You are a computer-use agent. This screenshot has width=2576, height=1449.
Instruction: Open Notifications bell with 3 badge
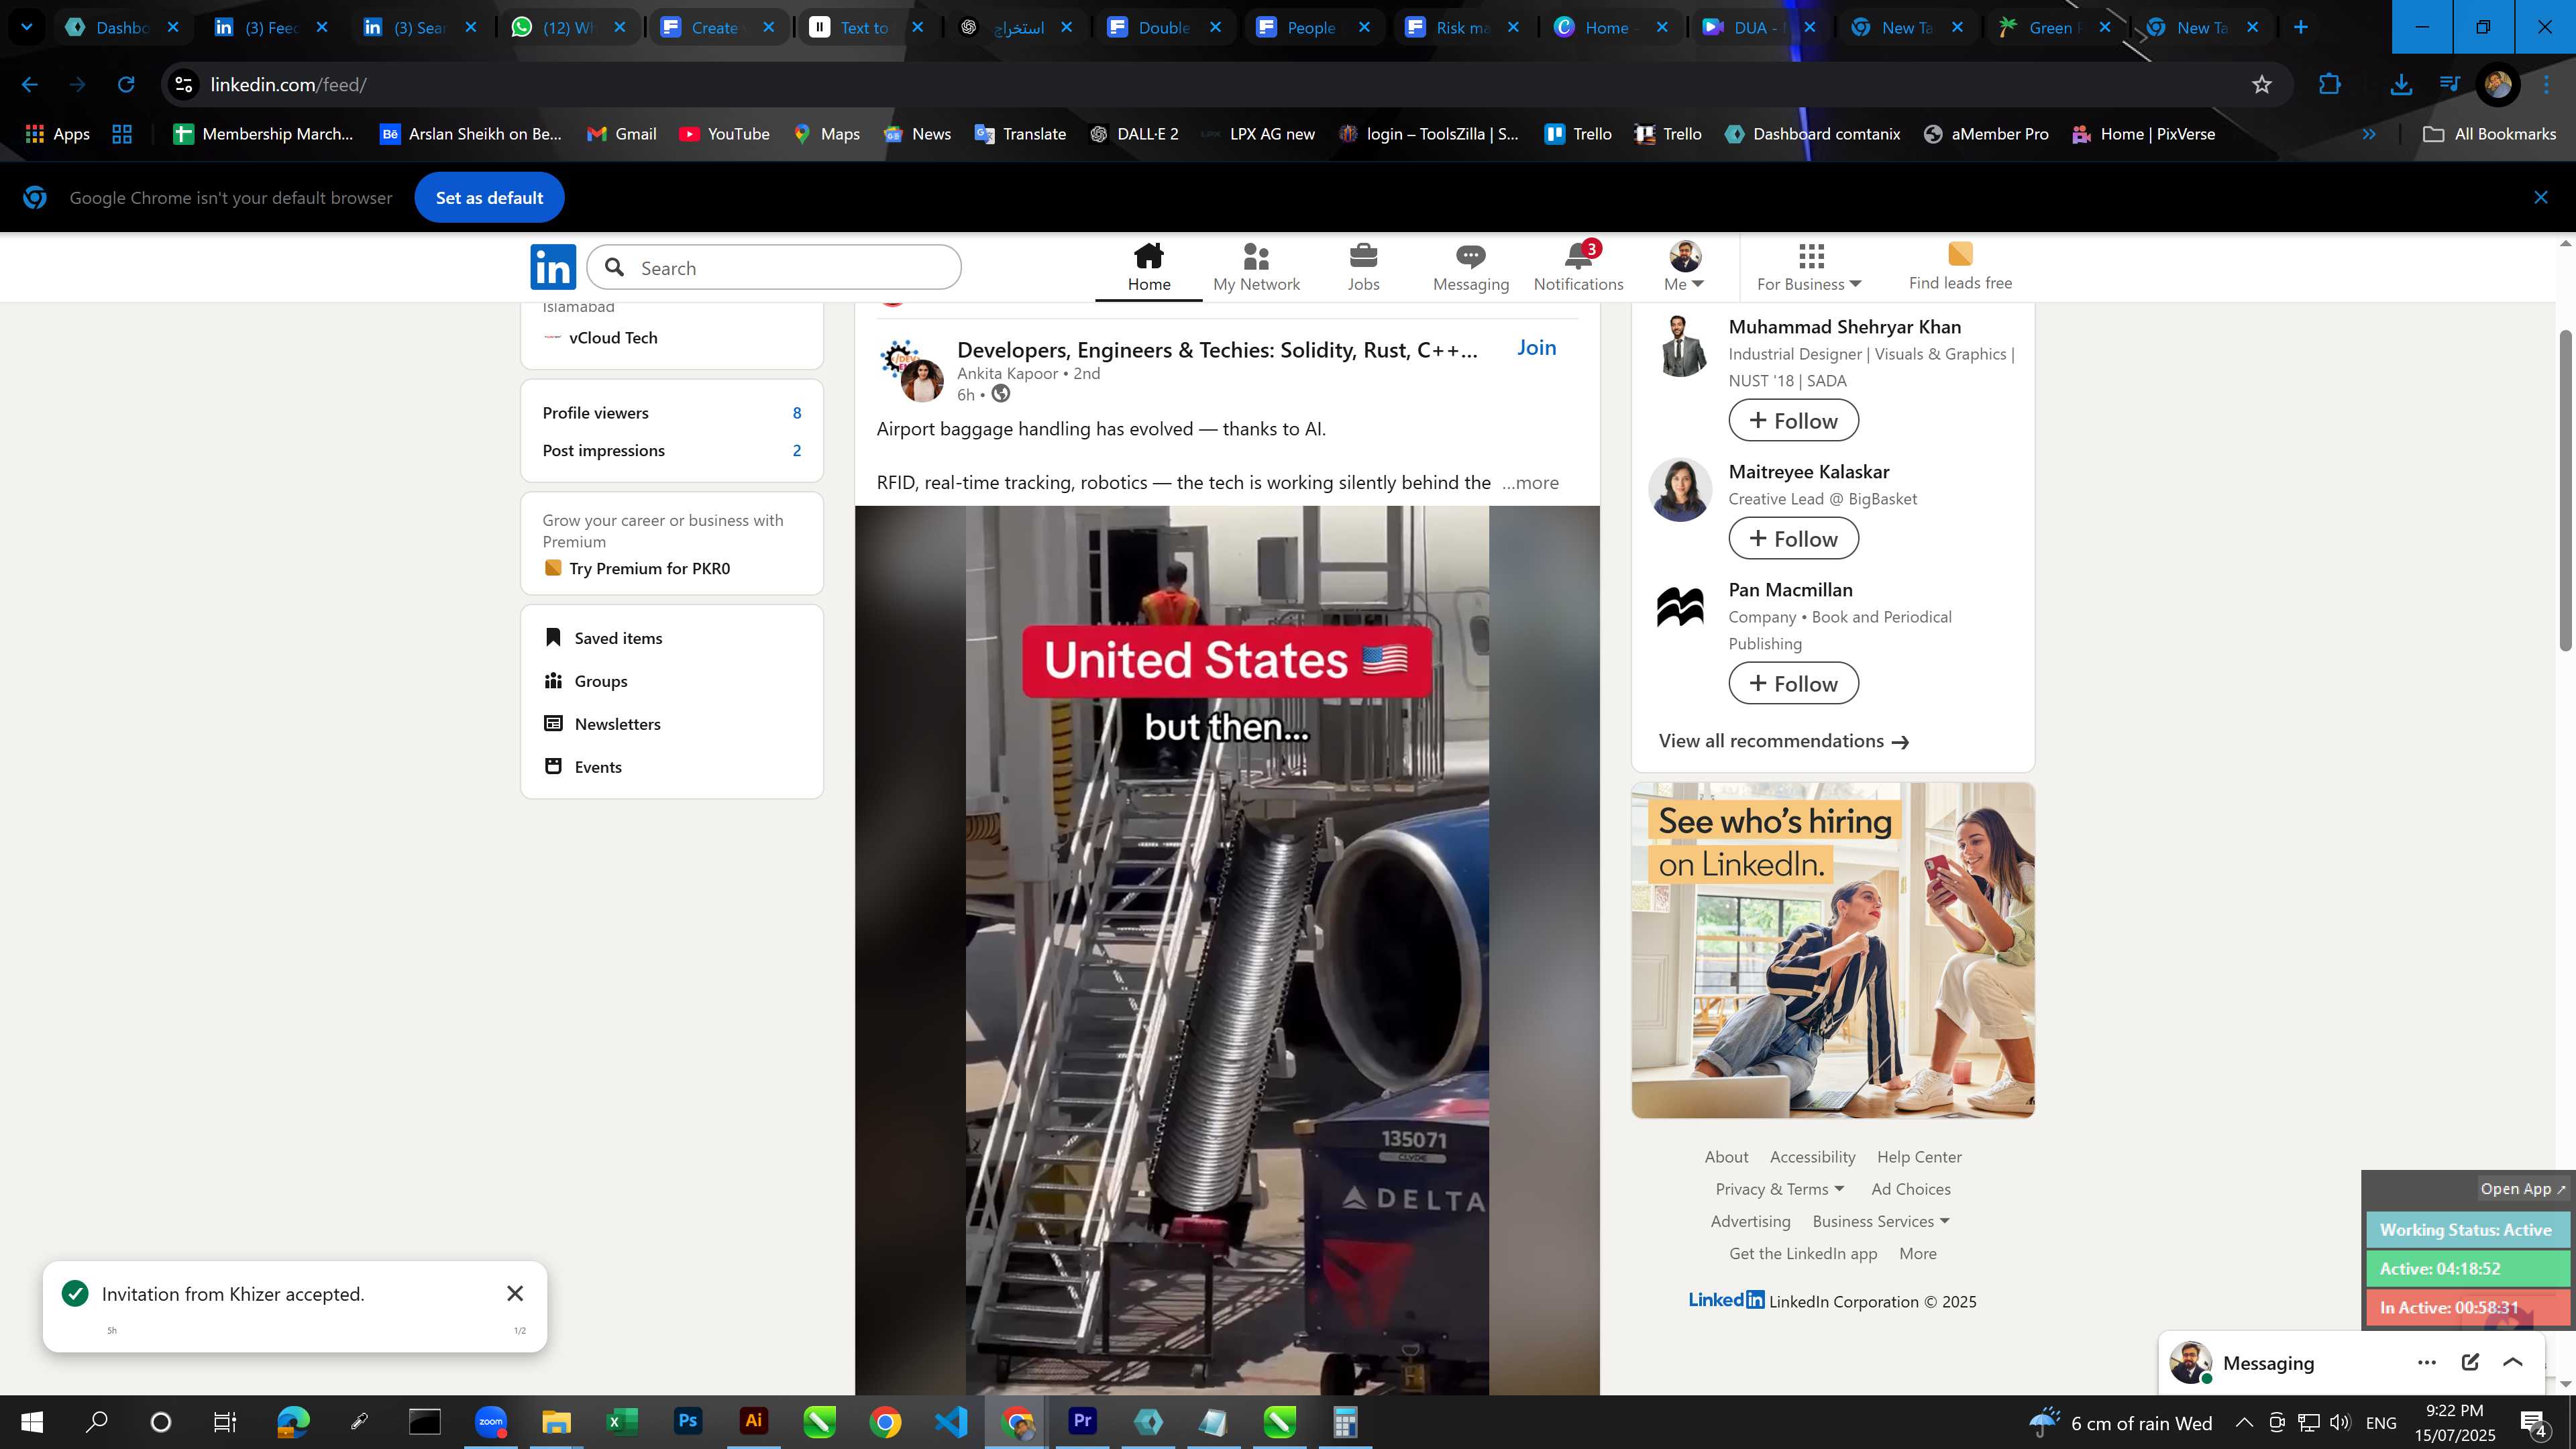click(x=1578, y=267)
